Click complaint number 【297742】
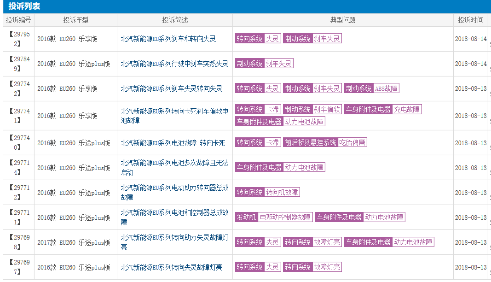 18,89
